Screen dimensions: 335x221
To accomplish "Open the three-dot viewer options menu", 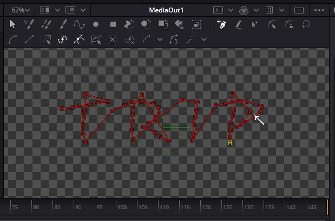I will coord(319,10).
